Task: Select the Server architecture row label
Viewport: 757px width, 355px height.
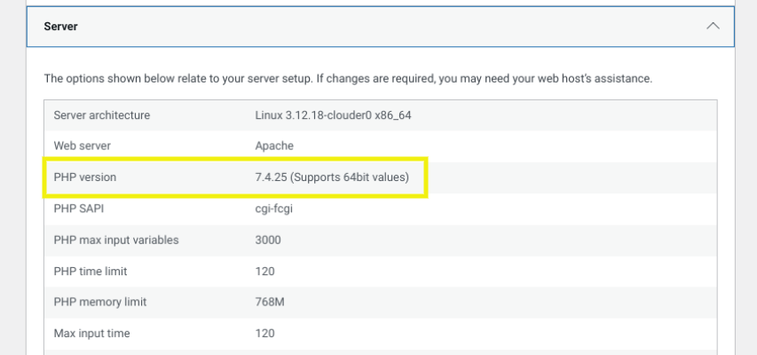Action: point(101,115)
